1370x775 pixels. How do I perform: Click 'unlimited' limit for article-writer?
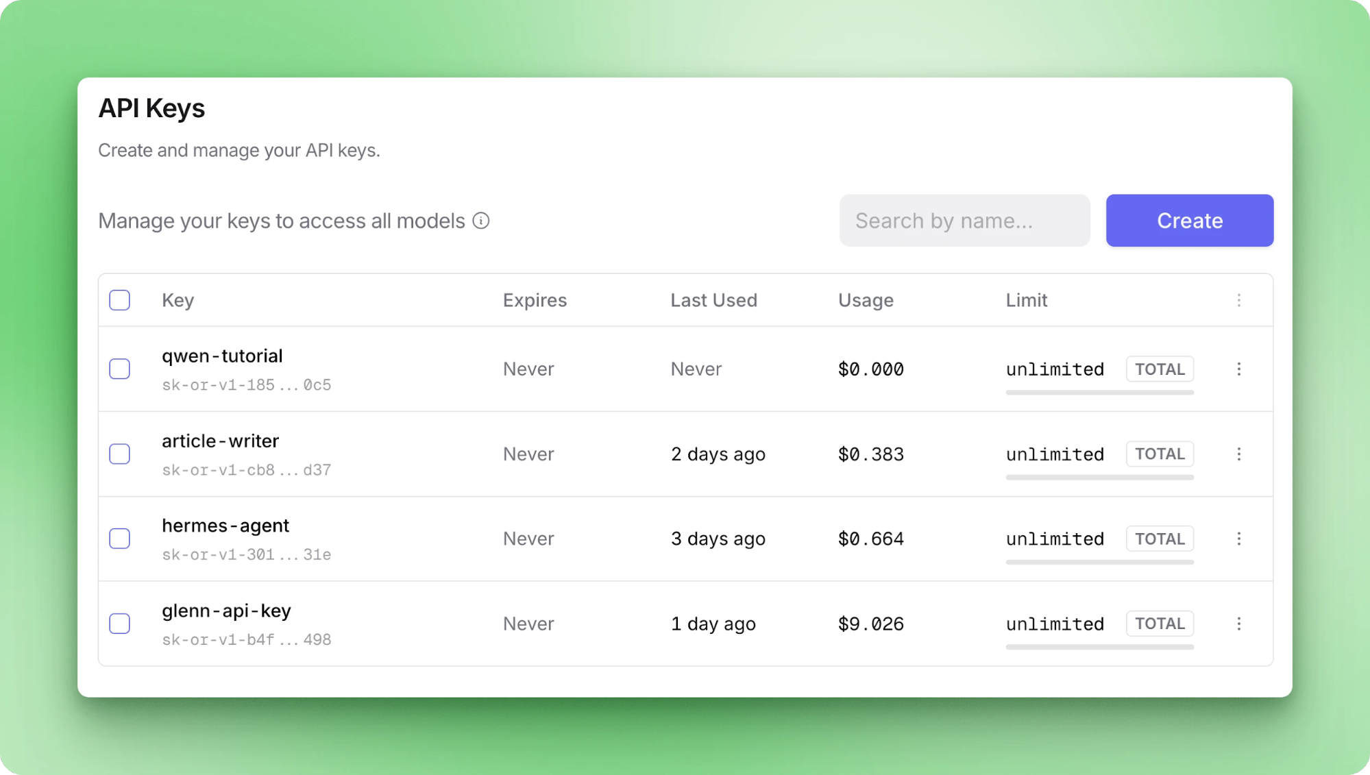point(1055,454)
